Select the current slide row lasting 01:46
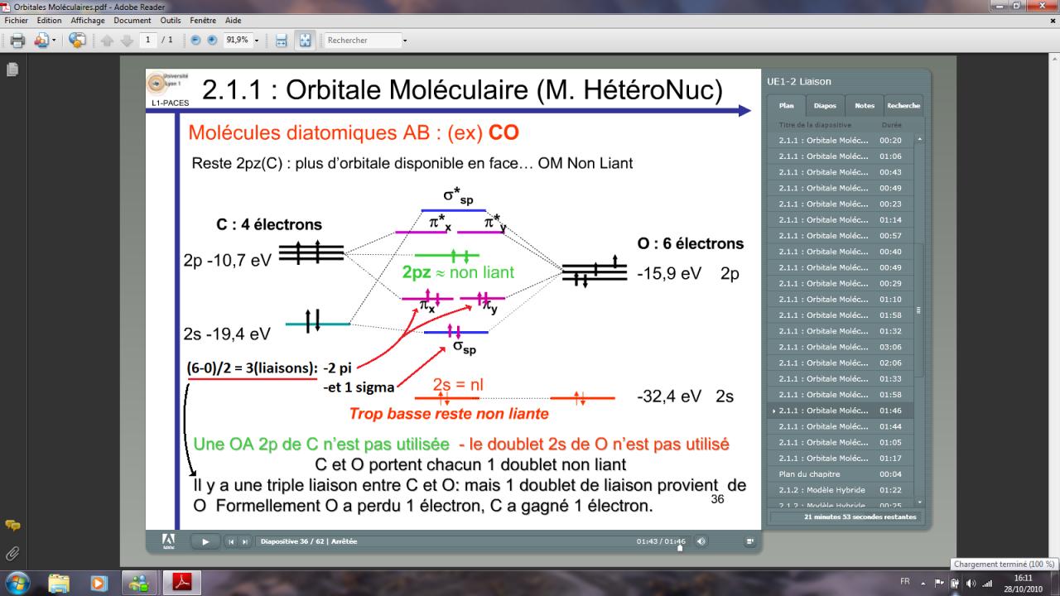This screenshot has width=1060, height=596. click(841, 411)
